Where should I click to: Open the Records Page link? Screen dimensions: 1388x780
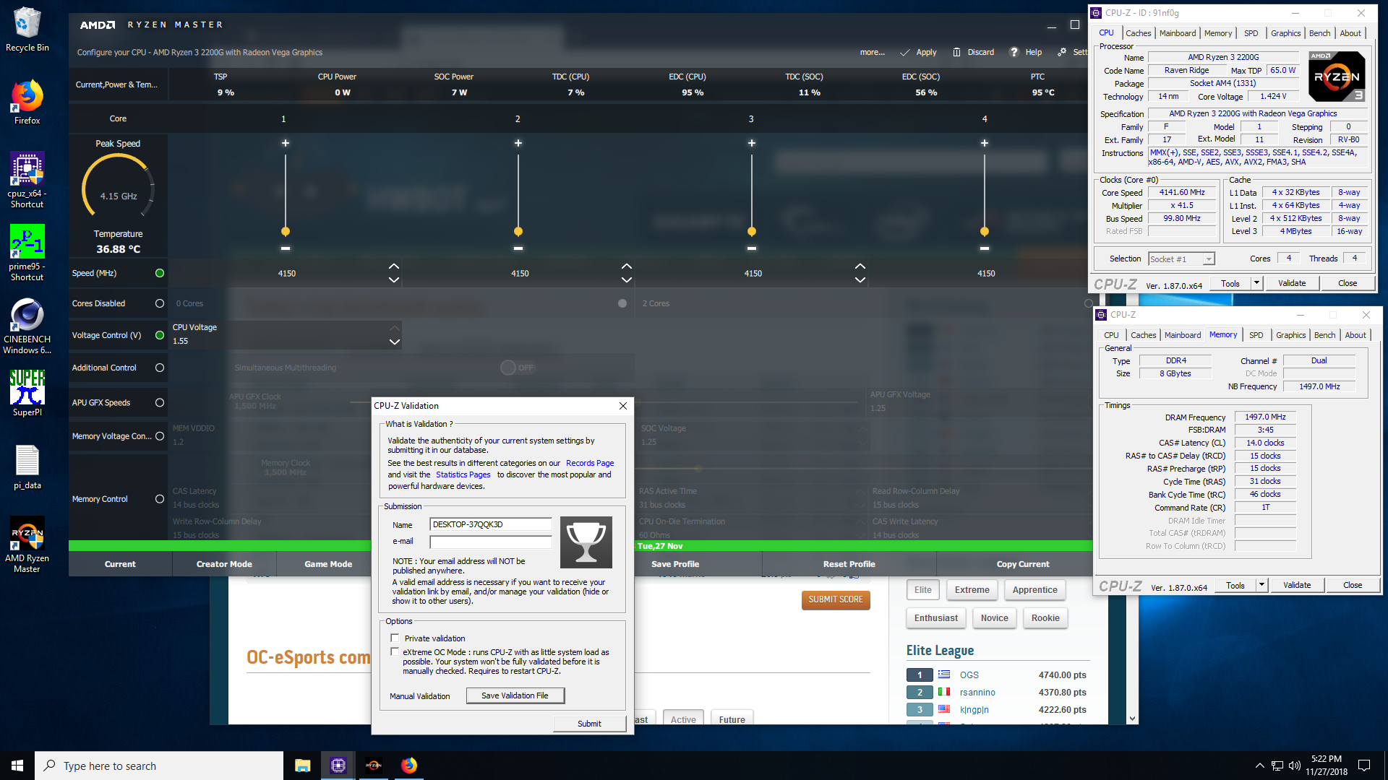click(590, 463)
